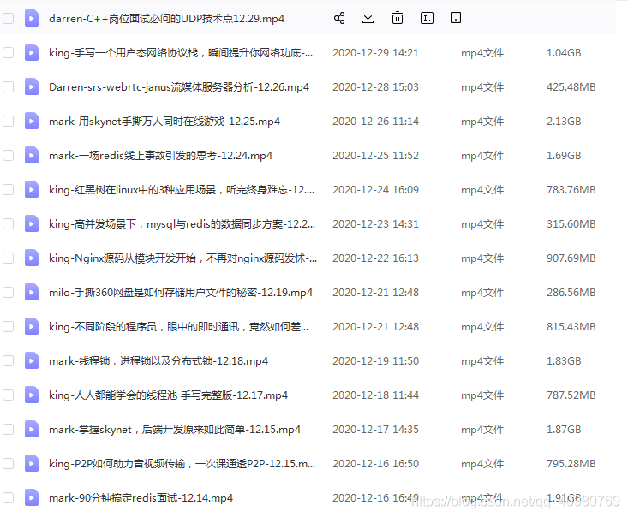628x517 pixels.
Task: Click video icon of darren-C++ 12.29.mp4
Action: point(32,19)
